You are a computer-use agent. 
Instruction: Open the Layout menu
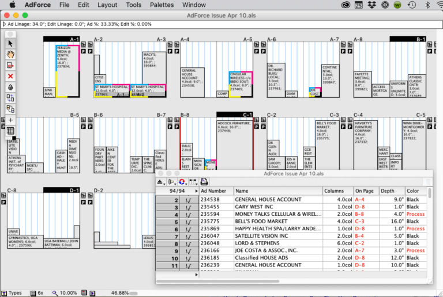pos(107,5)
